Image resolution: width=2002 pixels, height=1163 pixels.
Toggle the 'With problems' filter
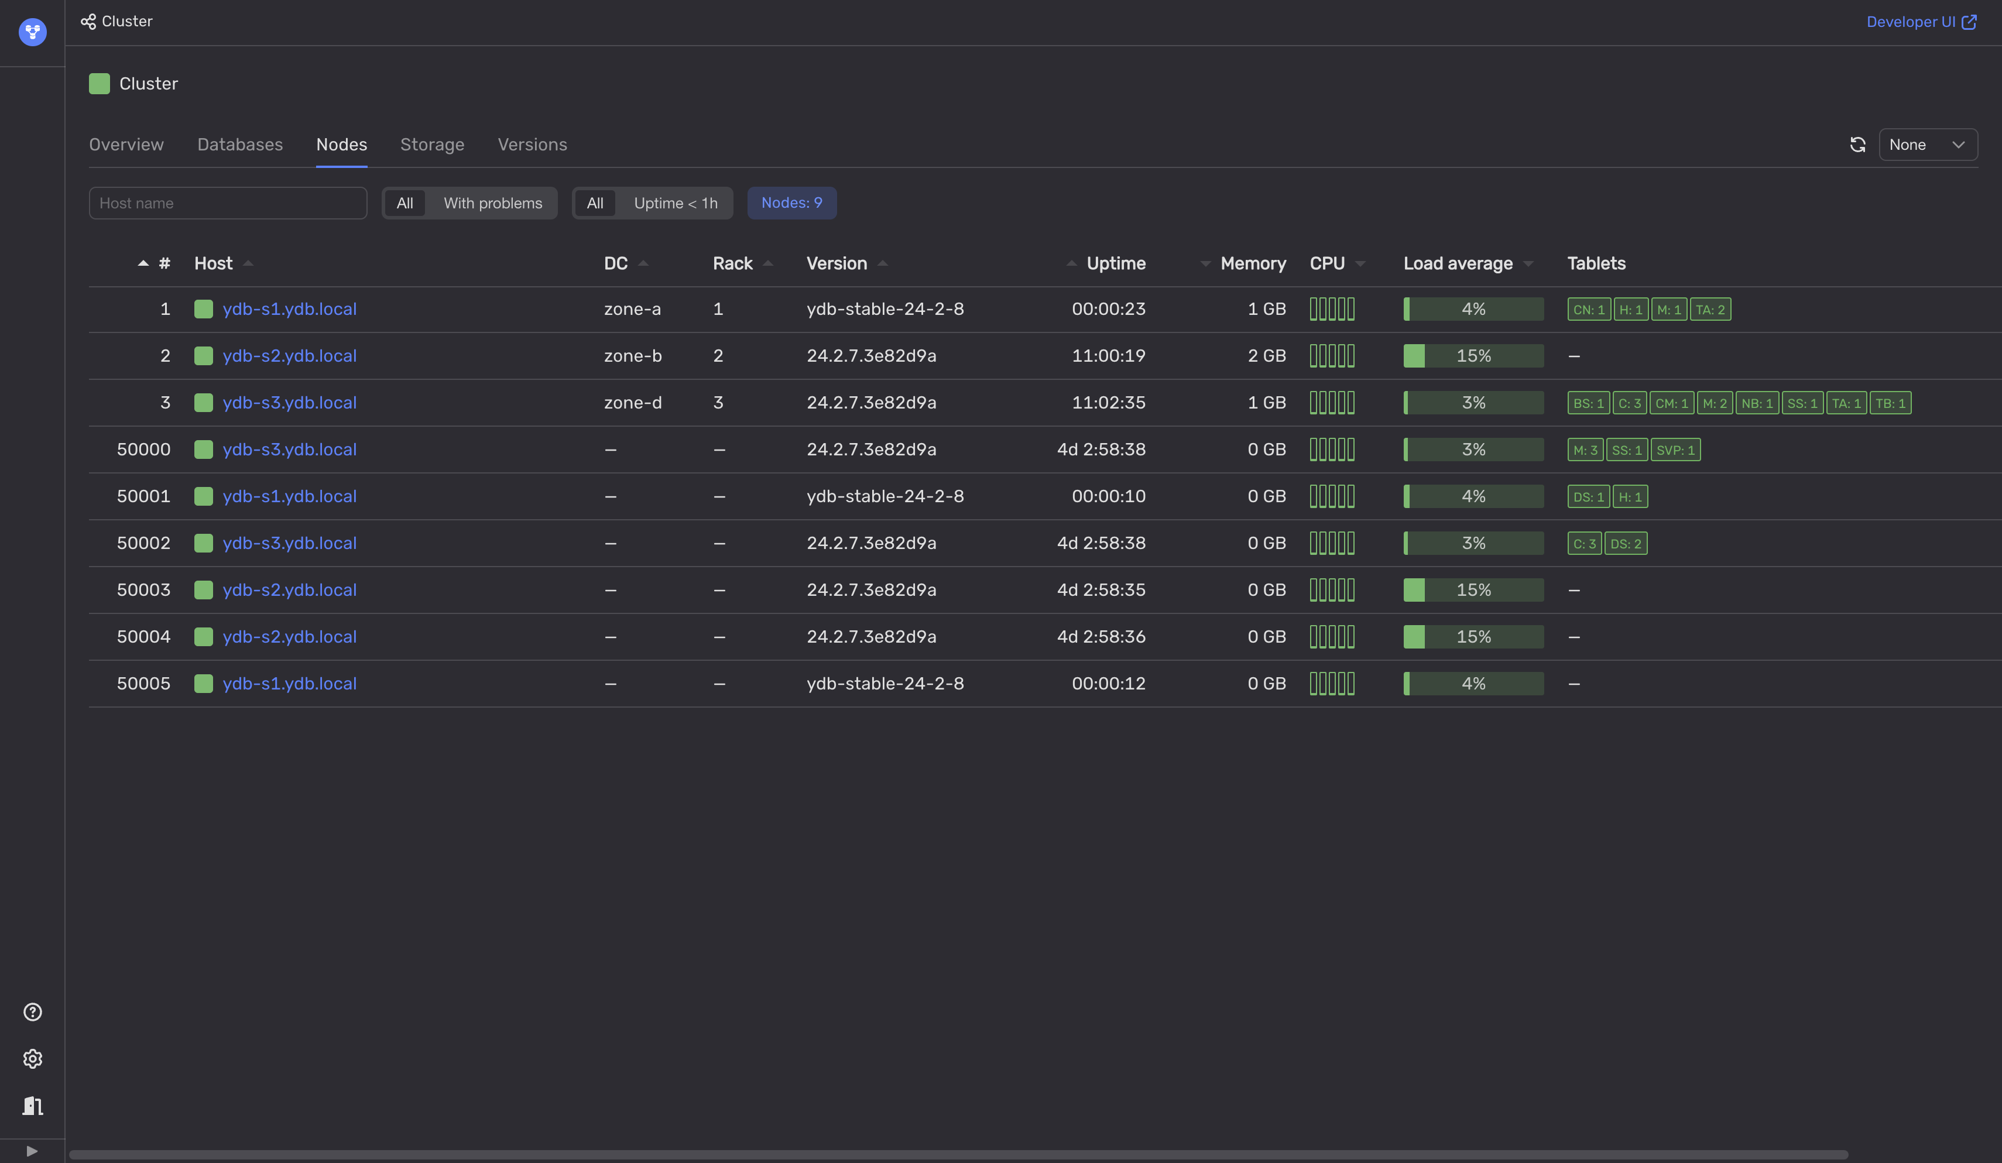pos(492,203)
